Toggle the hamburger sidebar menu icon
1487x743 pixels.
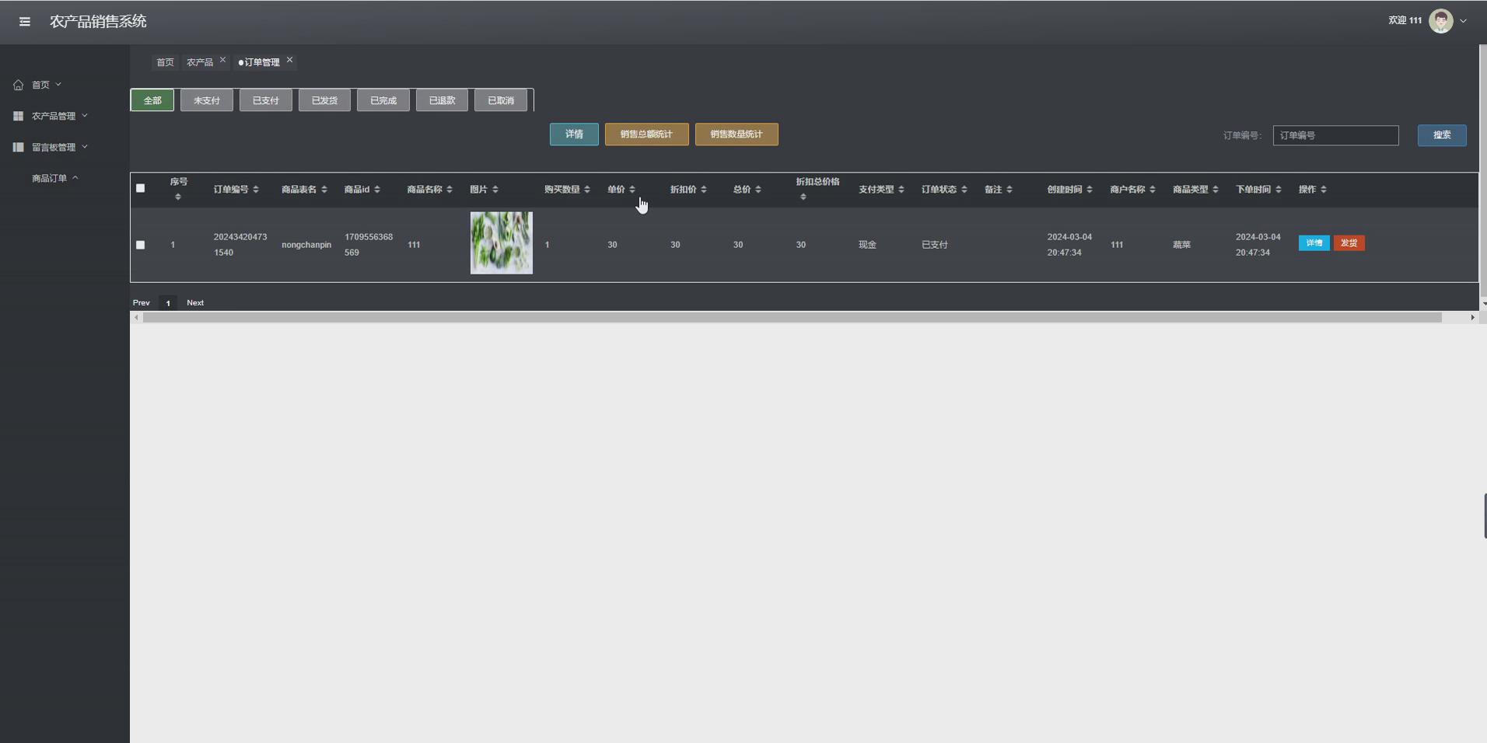pyautogui.click(x=25, y=22)
